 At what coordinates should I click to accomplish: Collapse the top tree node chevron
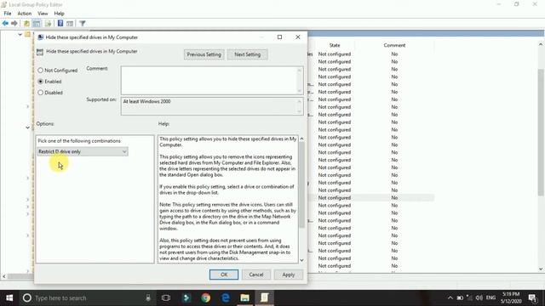click(20, 34)
